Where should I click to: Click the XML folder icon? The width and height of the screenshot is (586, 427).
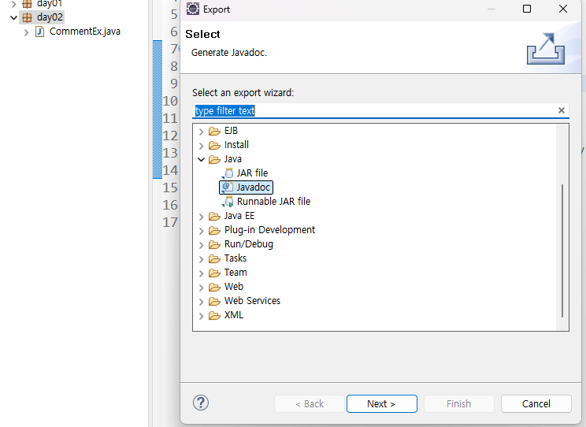coord(214,316)
